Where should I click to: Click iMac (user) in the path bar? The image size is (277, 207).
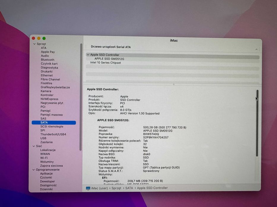coord(99,188)
